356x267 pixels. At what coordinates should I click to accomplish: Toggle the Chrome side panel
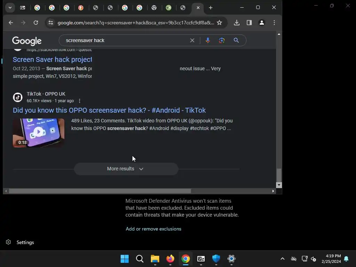coord(249,23)
